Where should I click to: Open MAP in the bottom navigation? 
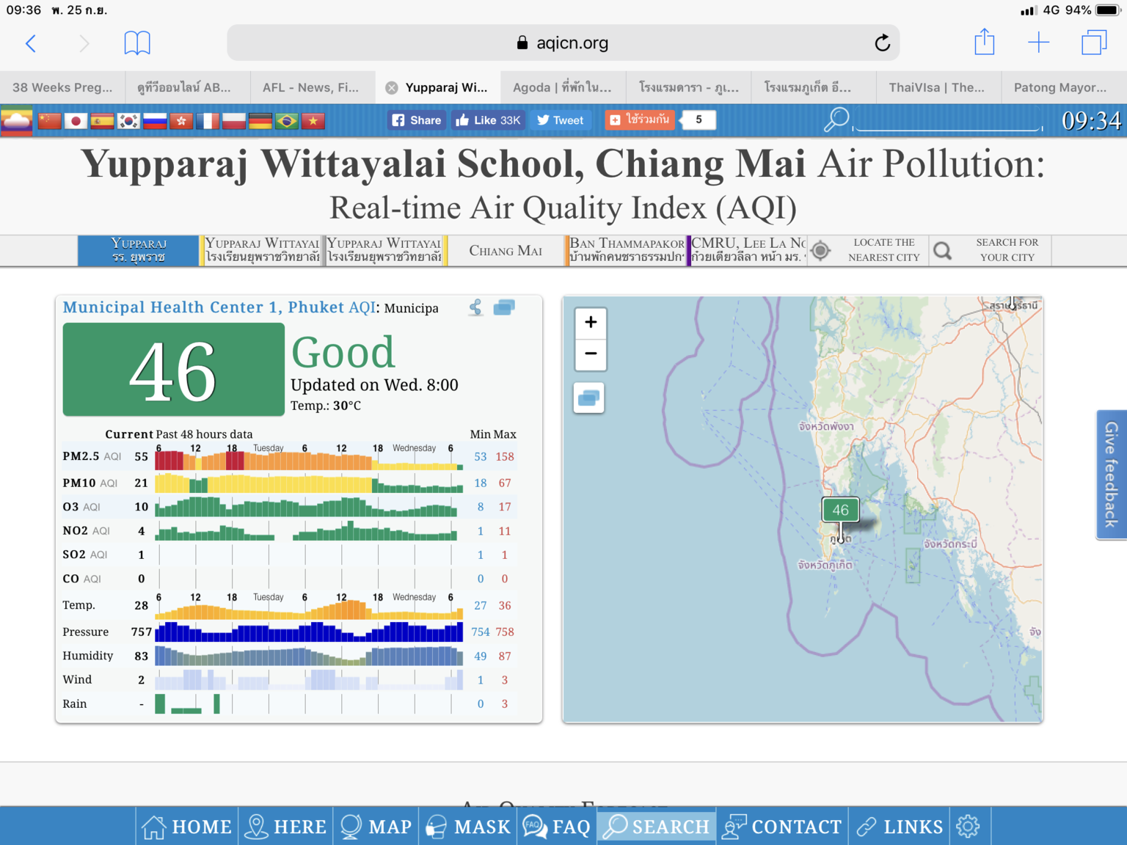click(x=376, y=827)
